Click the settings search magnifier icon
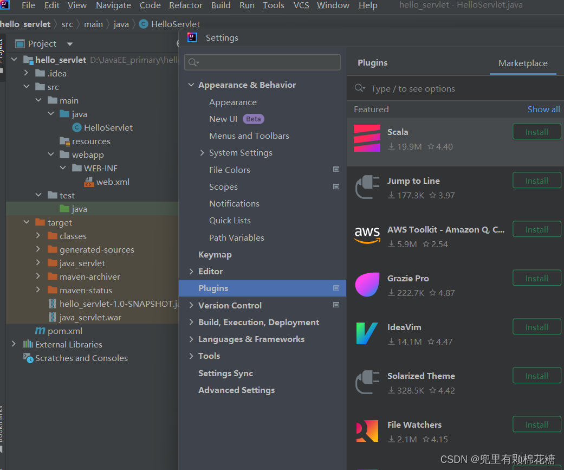564x470 pixels. (x=193, y=62)
